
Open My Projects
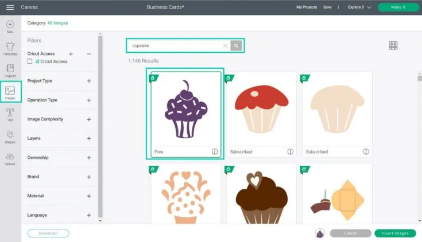tap(307, 7)
